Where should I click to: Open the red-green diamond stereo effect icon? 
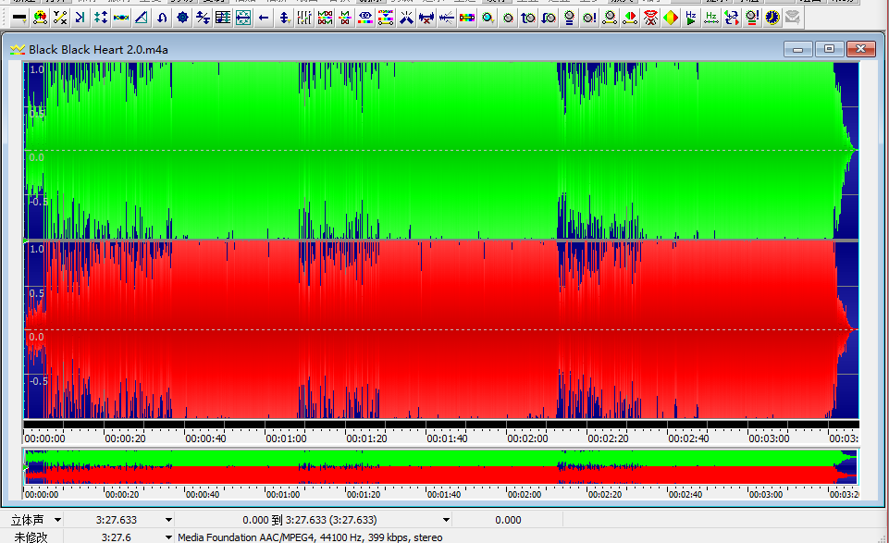671,18
